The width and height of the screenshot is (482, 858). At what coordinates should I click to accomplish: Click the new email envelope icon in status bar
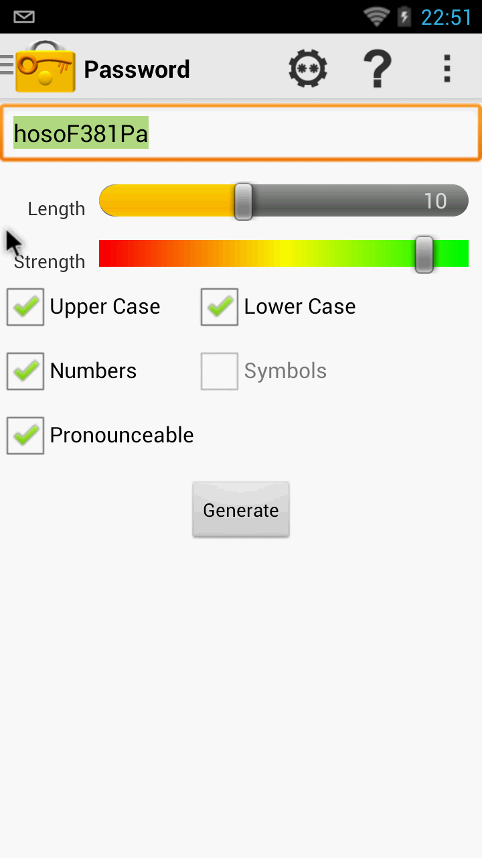(24, 16)
